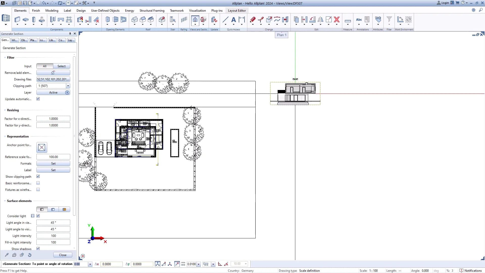This screenshot has width=485, height=273.
Task: Open the Structural Framing ribbon tab
Action: pos(152,11)
